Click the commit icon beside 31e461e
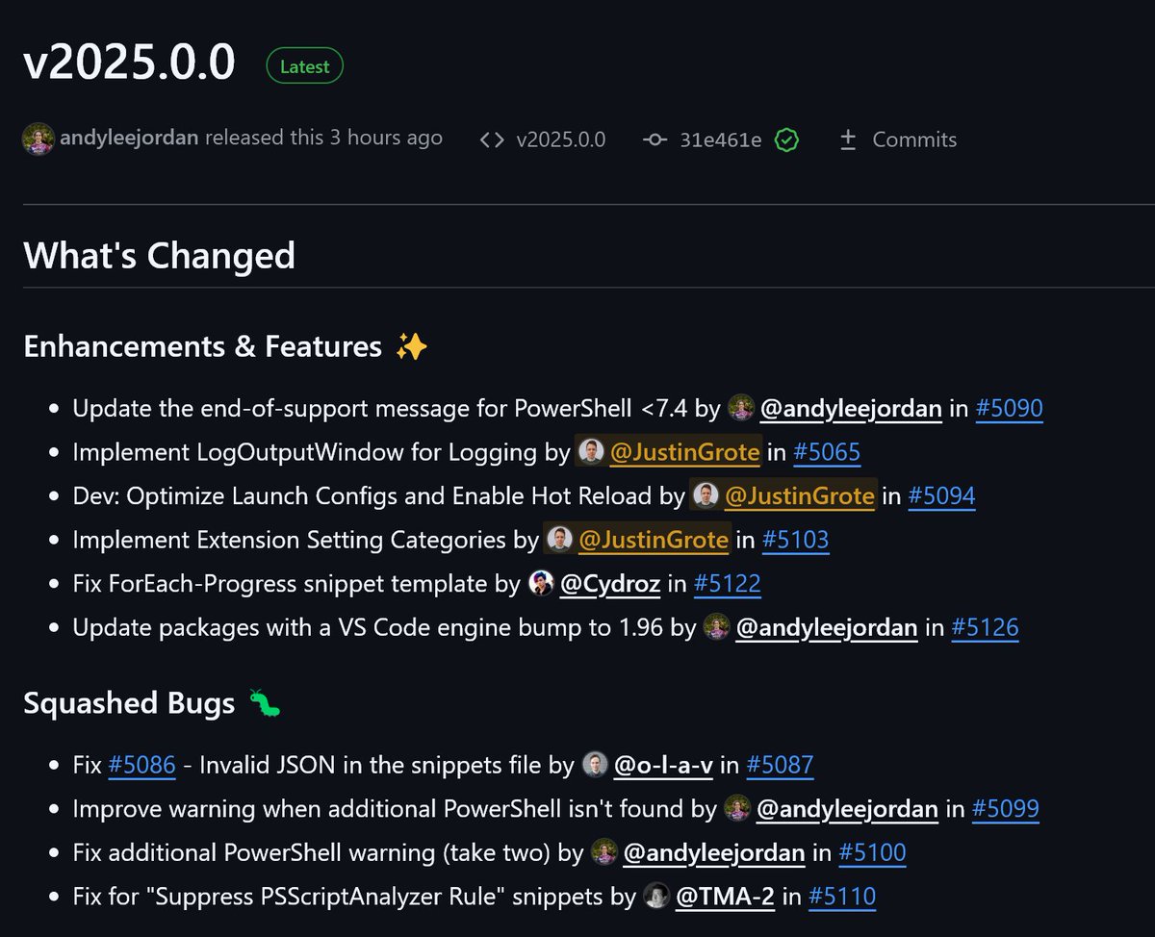This screenshot has width=1155, height=937. pyautogui.click(x=655, y=140)
